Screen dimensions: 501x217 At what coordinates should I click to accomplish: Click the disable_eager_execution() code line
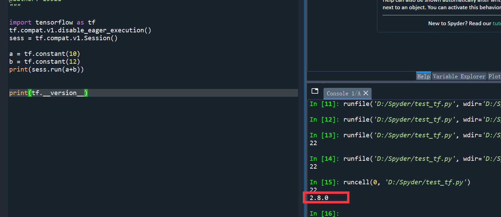tap(80, 30)
